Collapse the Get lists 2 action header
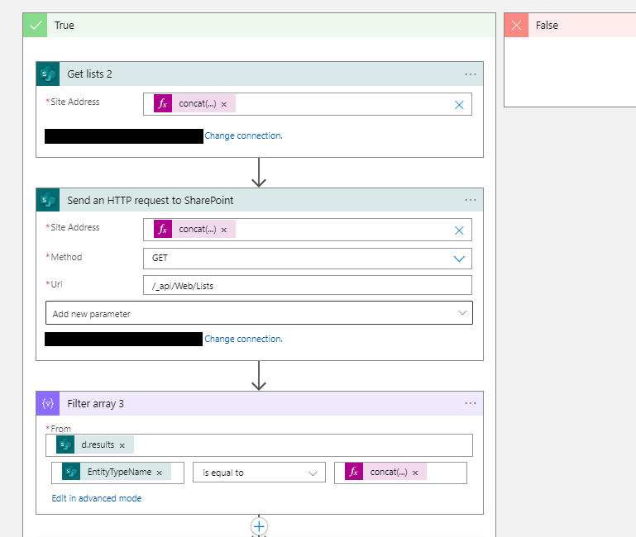Viewport: 636px width, 537px height. (260, 74)
